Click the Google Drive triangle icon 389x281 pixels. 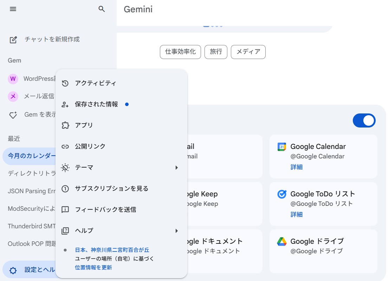(281, 242)
